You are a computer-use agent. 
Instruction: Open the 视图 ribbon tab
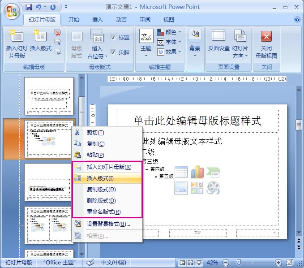pyautogui.click(x=169, y=20)
